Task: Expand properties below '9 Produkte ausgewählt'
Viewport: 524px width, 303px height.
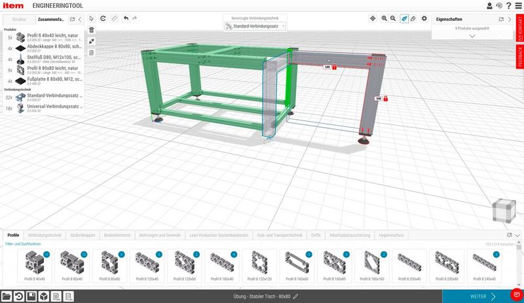Action: pos(472,36)
